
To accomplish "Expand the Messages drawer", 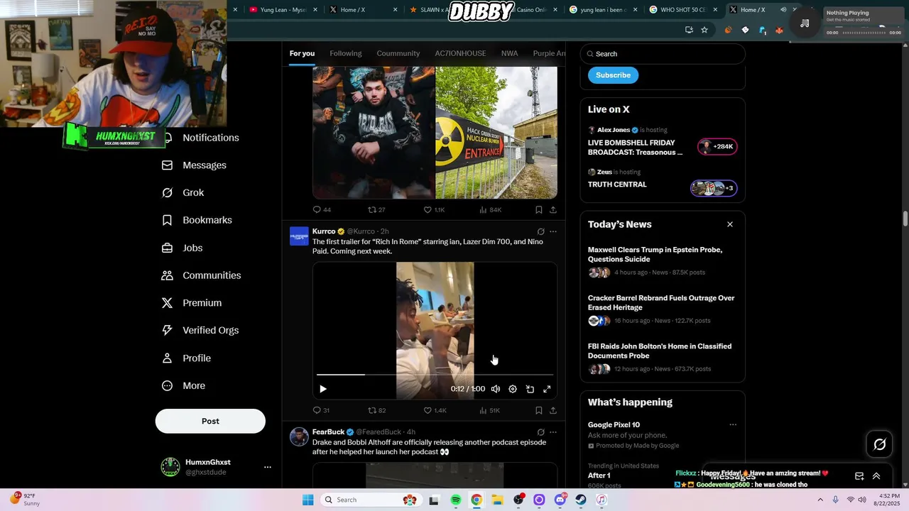I will pos(876,476).
